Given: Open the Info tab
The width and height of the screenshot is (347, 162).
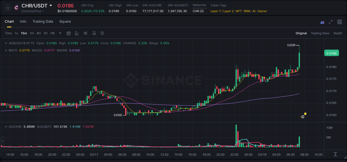Looking at the screenshot, I should click(x=23, y=22).
